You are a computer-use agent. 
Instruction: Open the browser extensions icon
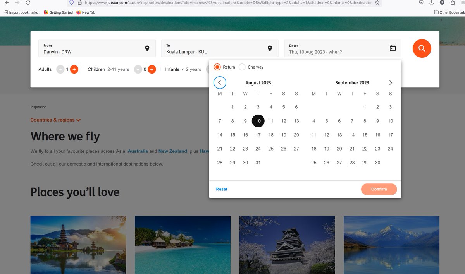click(x=452, y=2)
